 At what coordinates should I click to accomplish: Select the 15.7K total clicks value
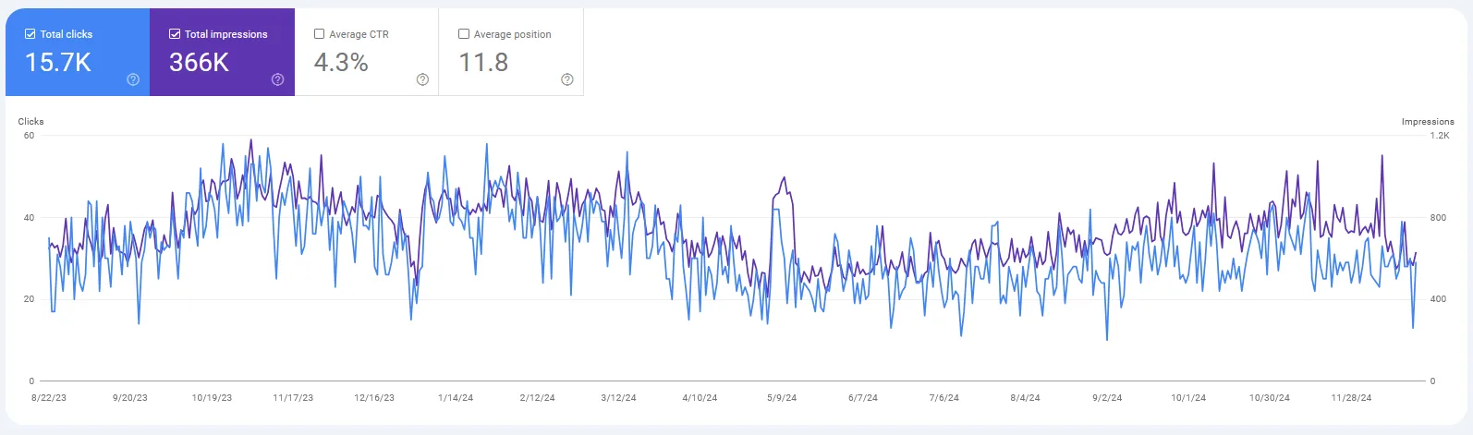58,62
